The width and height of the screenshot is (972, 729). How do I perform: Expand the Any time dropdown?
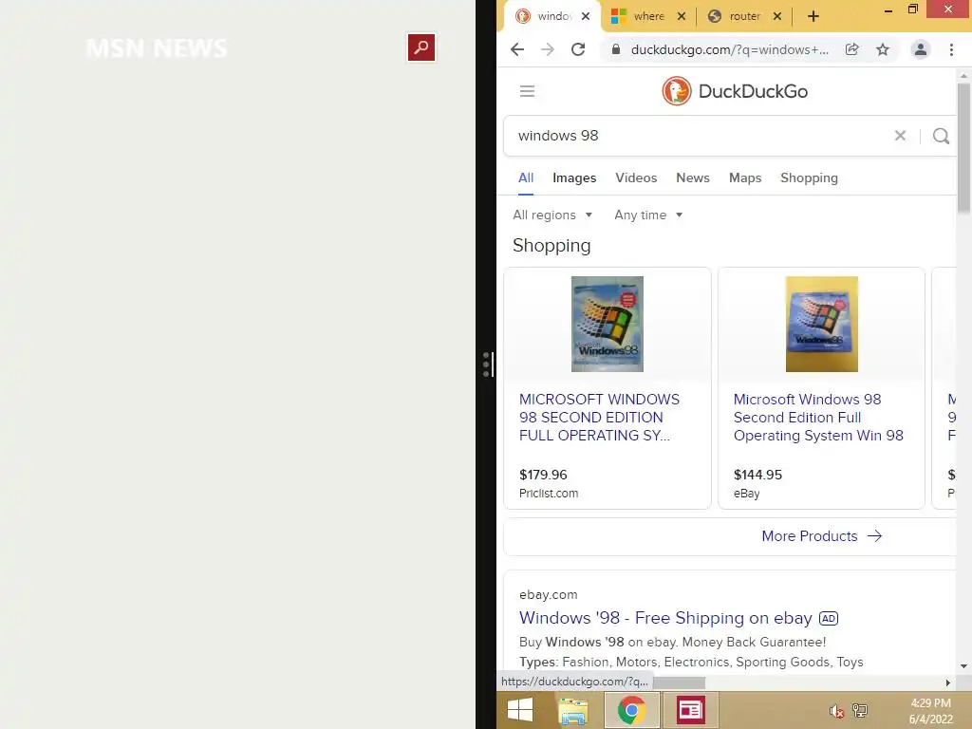coord(648,215)
